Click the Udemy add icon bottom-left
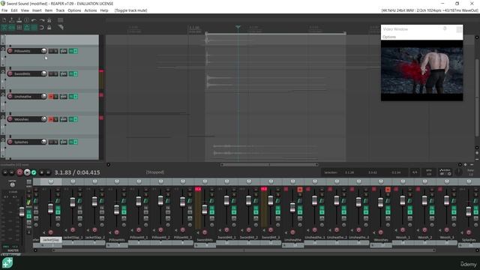The image size is (480, 270). 7,262
